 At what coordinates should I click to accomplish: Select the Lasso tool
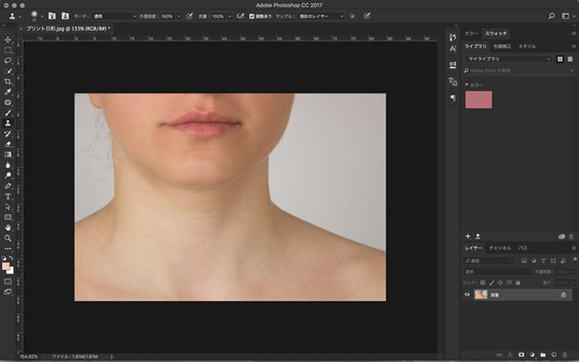7,60
